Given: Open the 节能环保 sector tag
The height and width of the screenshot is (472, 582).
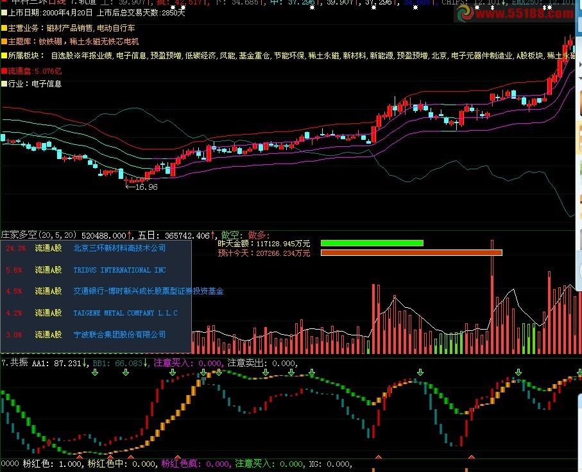Looking at the screenshot, I should pos(289,56).
